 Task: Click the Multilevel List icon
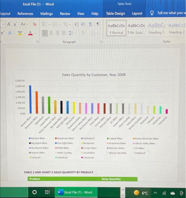[x=65, y=24]
